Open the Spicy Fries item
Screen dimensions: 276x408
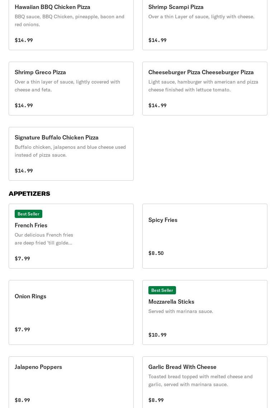(205, 236)
